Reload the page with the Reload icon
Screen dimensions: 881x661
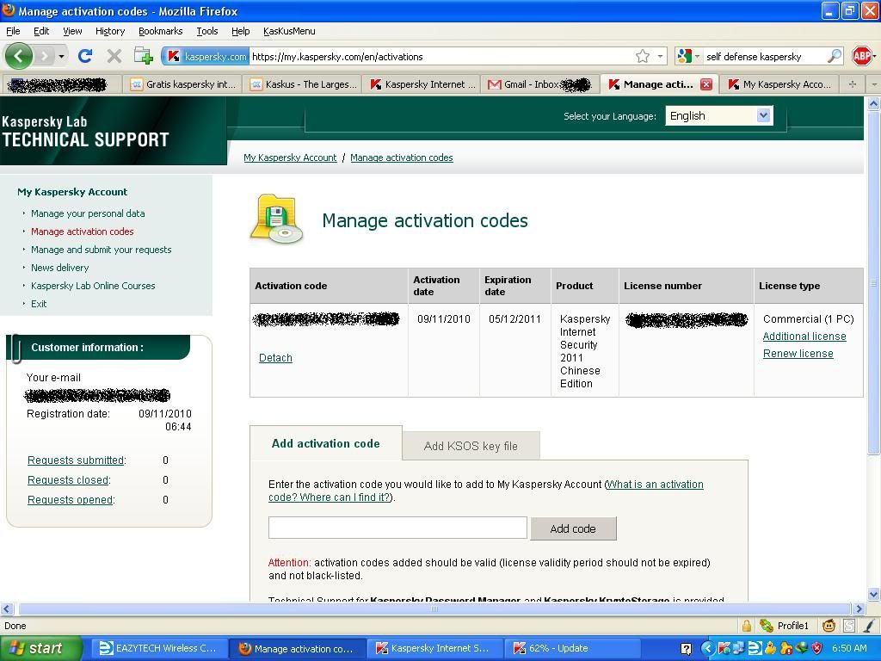pyautogui.click(x=85, y=56)
